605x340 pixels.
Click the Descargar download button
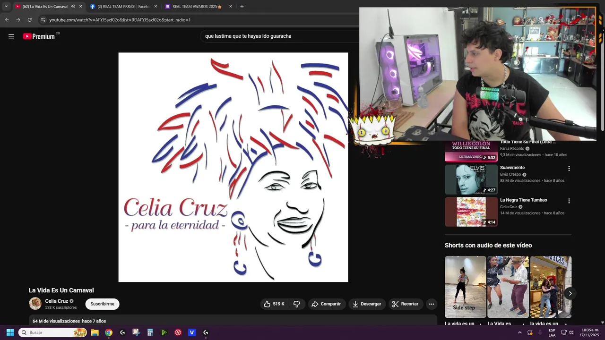tap(367, 304)
